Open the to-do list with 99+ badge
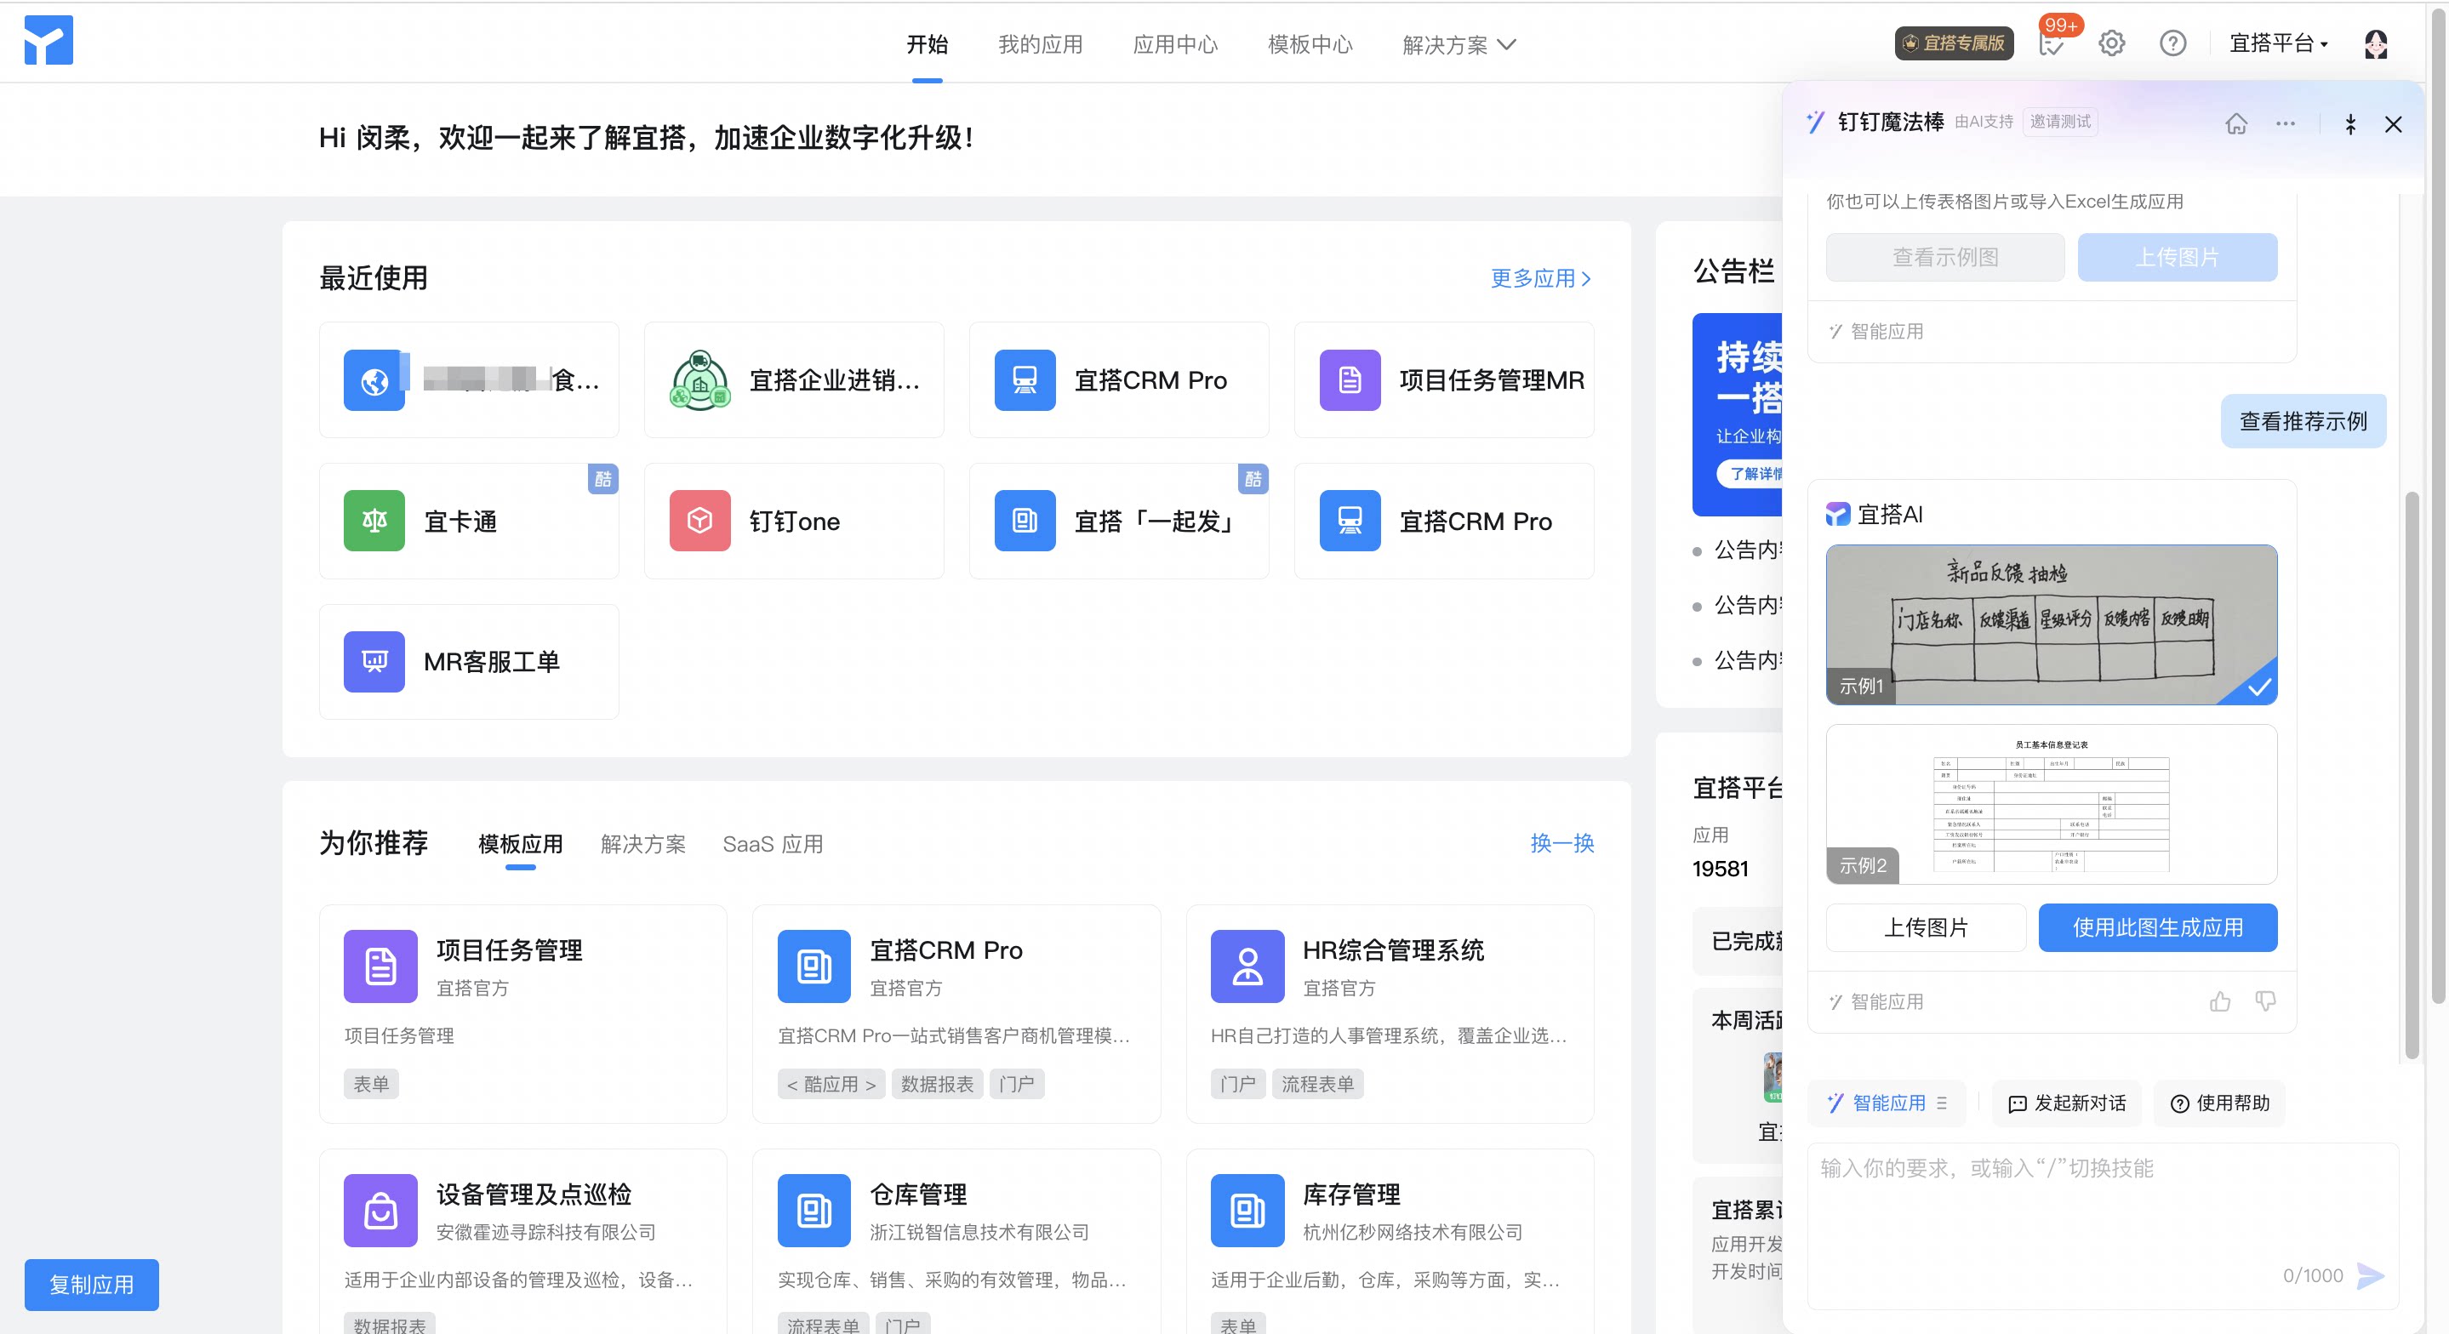Screen dimensions: 2449x1334 coord(2052,43)
